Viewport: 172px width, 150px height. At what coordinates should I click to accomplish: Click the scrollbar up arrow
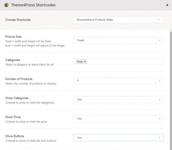tap(171, 30)
